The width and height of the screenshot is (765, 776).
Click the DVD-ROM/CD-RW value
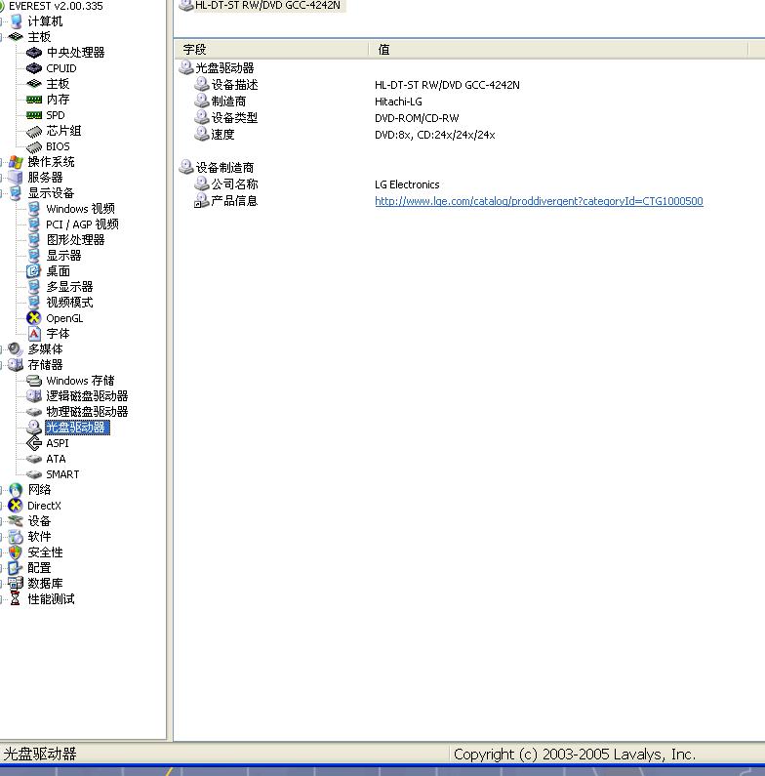click(417, 118)
